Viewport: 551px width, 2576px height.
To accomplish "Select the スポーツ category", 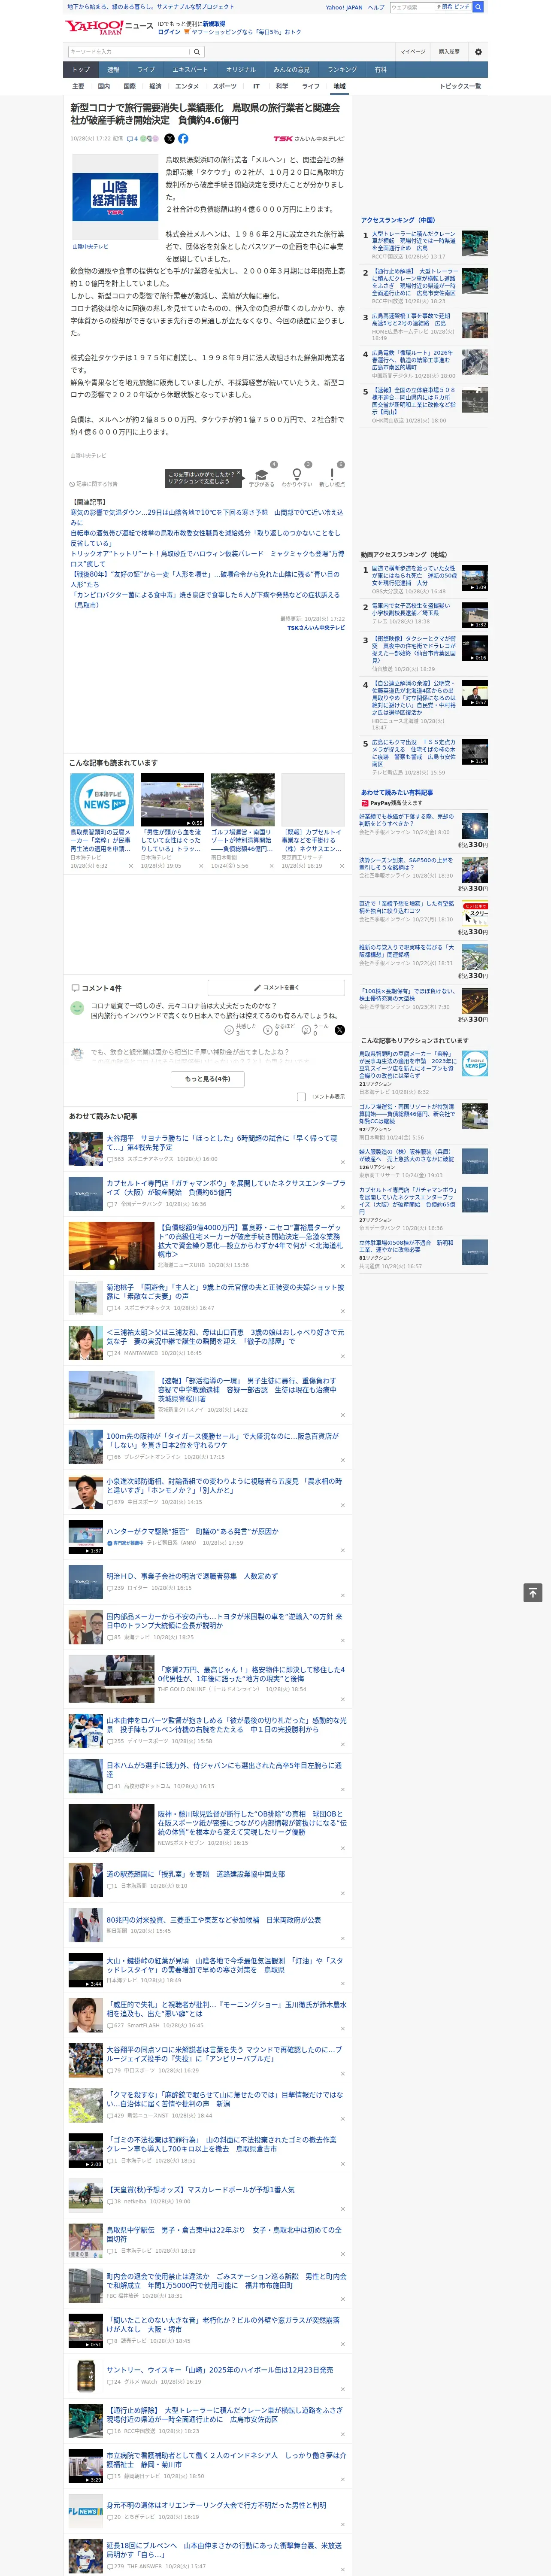I will pos(225,86).
